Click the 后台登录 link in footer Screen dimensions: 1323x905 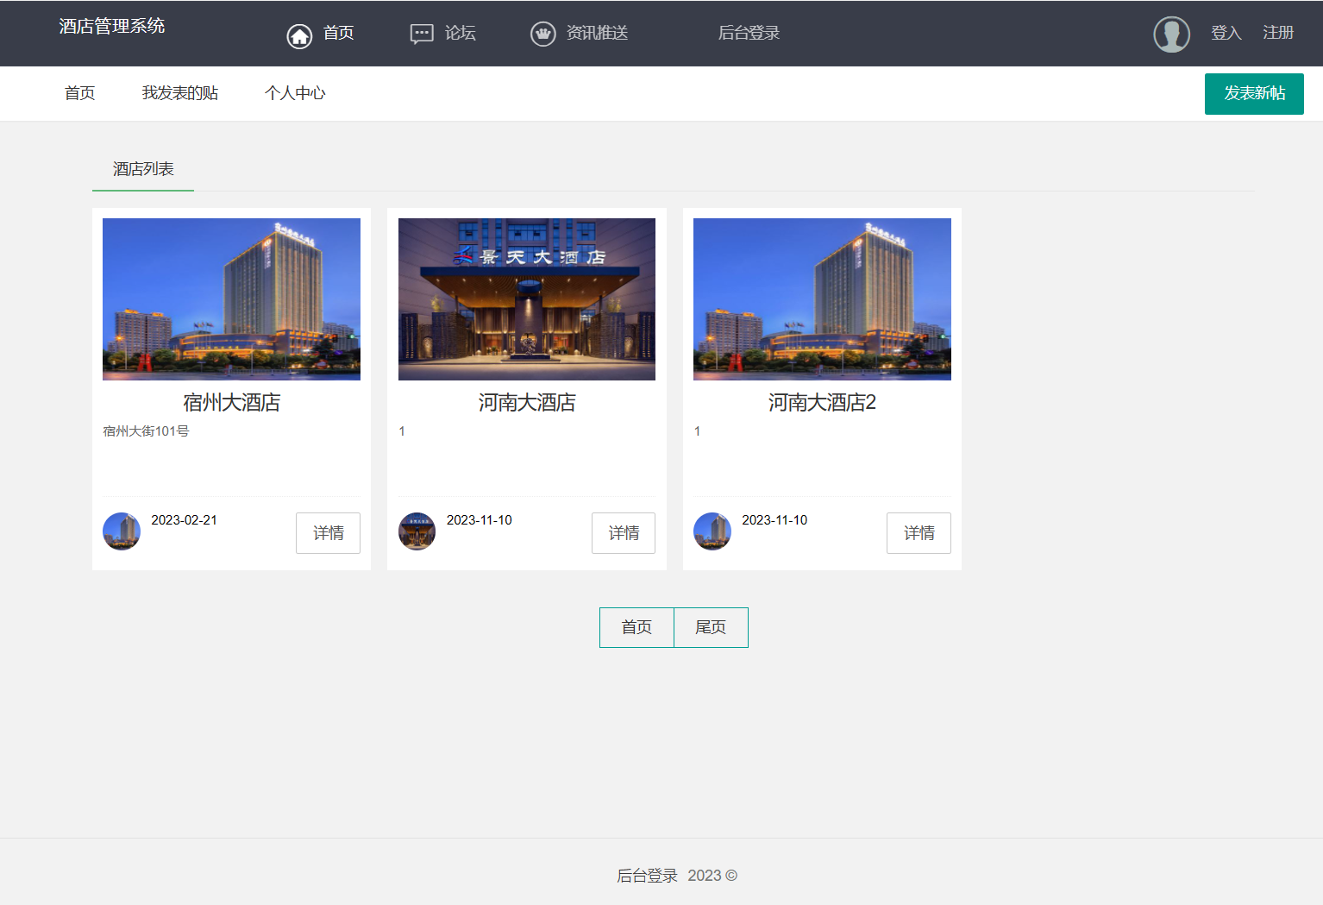click(x=647, y=876)
